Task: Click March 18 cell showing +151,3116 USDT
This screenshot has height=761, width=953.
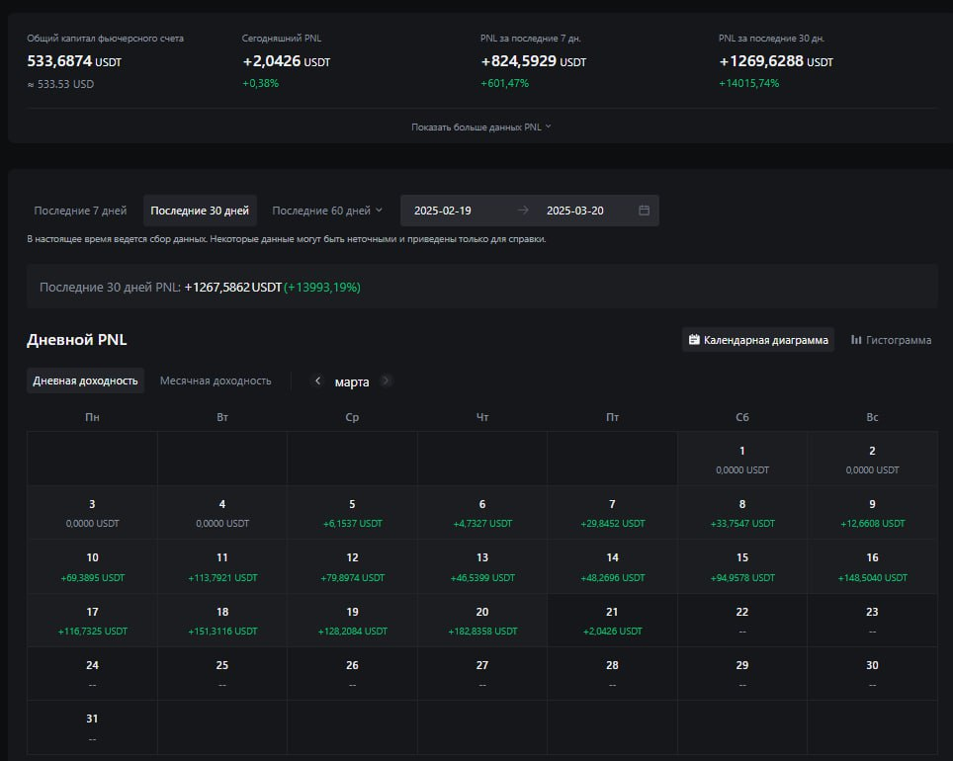Action: 222,621
